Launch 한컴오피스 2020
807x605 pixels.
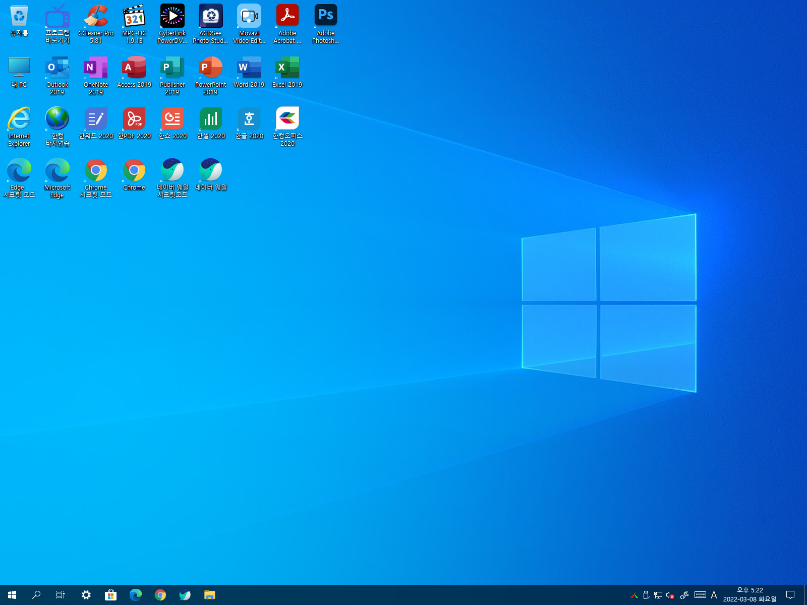[x=287, y=127]
